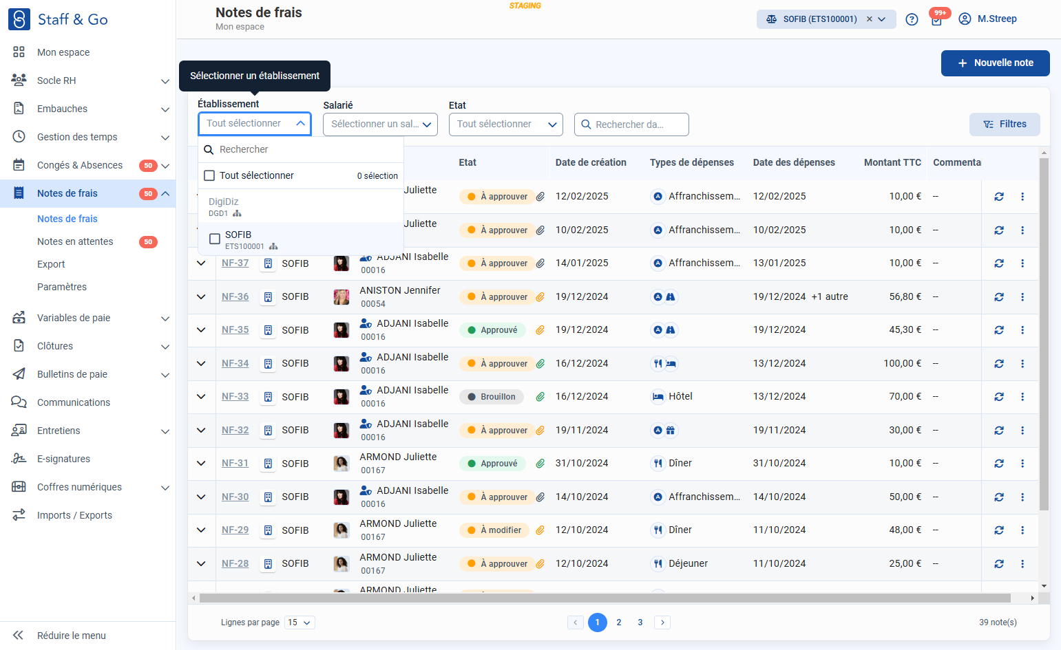Focus the main Rechercher search field
This screenshot has height=650, width=1061.
click(631, 124)
